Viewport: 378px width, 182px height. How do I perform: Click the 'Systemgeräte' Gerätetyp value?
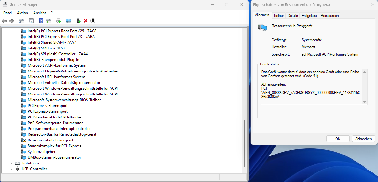312,40
